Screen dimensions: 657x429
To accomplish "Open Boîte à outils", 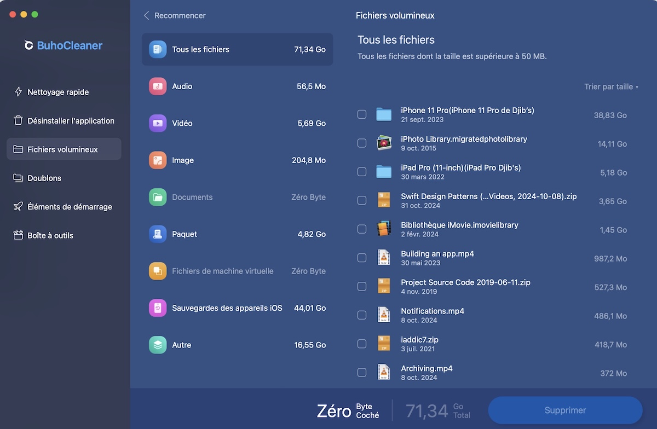I will 64,235.
